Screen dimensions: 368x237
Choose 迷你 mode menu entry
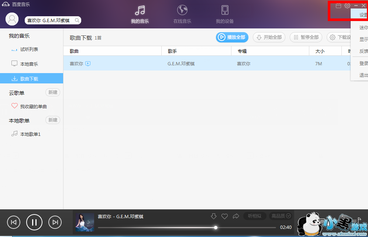pyautogui.click(x=360, y=27)
